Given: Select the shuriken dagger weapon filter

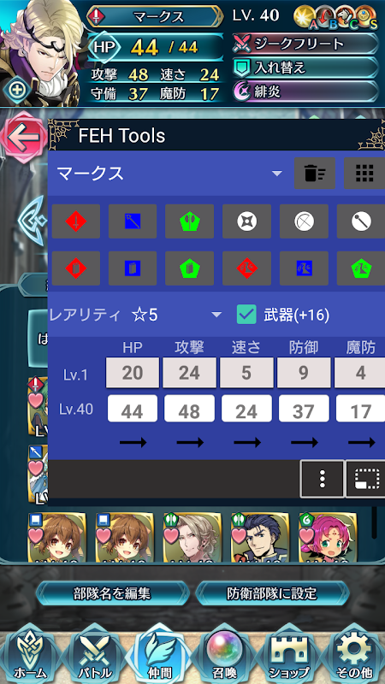Looking at the screenshot, I should [x=246, y=221].
